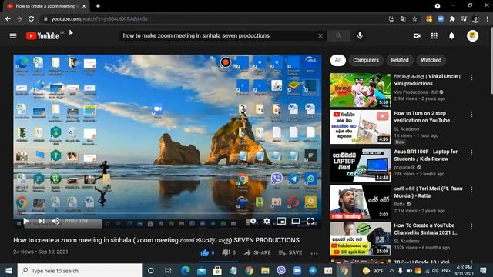Reload the page
The height and width of the screenshot is (277, 493).
pos(31,18)
